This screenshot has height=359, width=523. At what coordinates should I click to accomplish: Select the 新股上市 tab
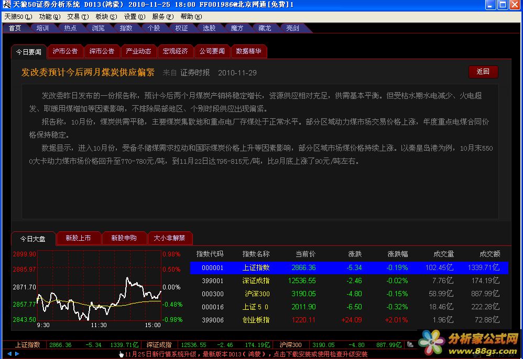tap(78, 238)
